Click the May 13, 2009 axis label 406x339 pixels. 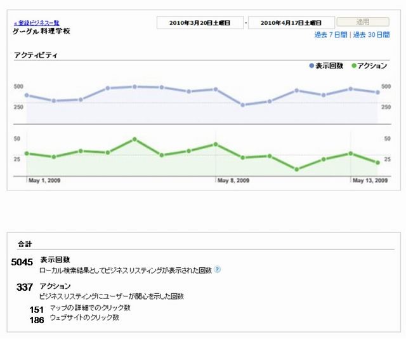(370, 181)
